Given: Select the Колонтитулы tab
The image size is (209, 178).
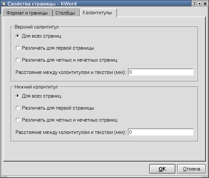Looking at the screenshot, I should [x=97, y=13].
